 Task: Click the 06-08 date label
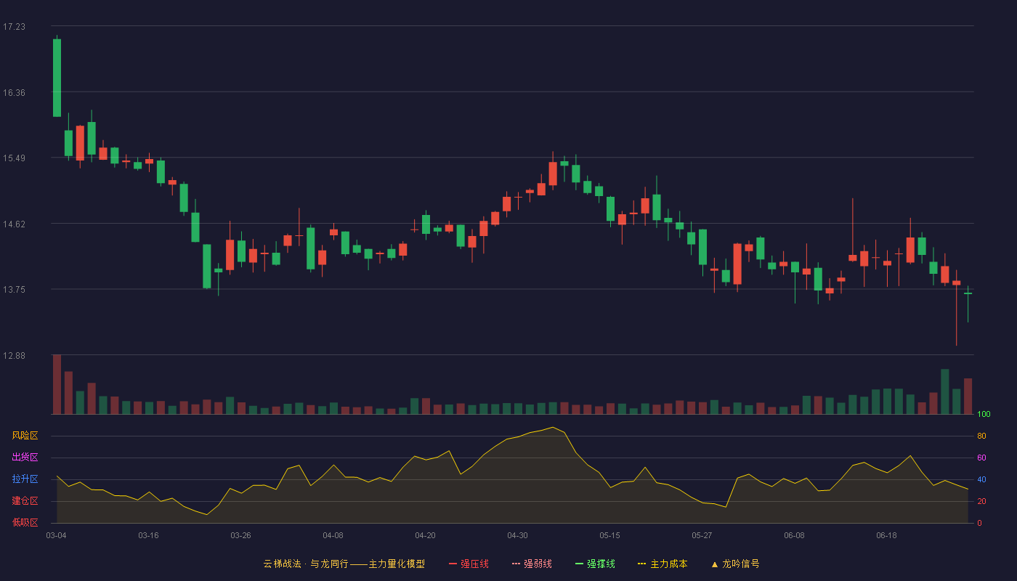(x=794, y=535)
